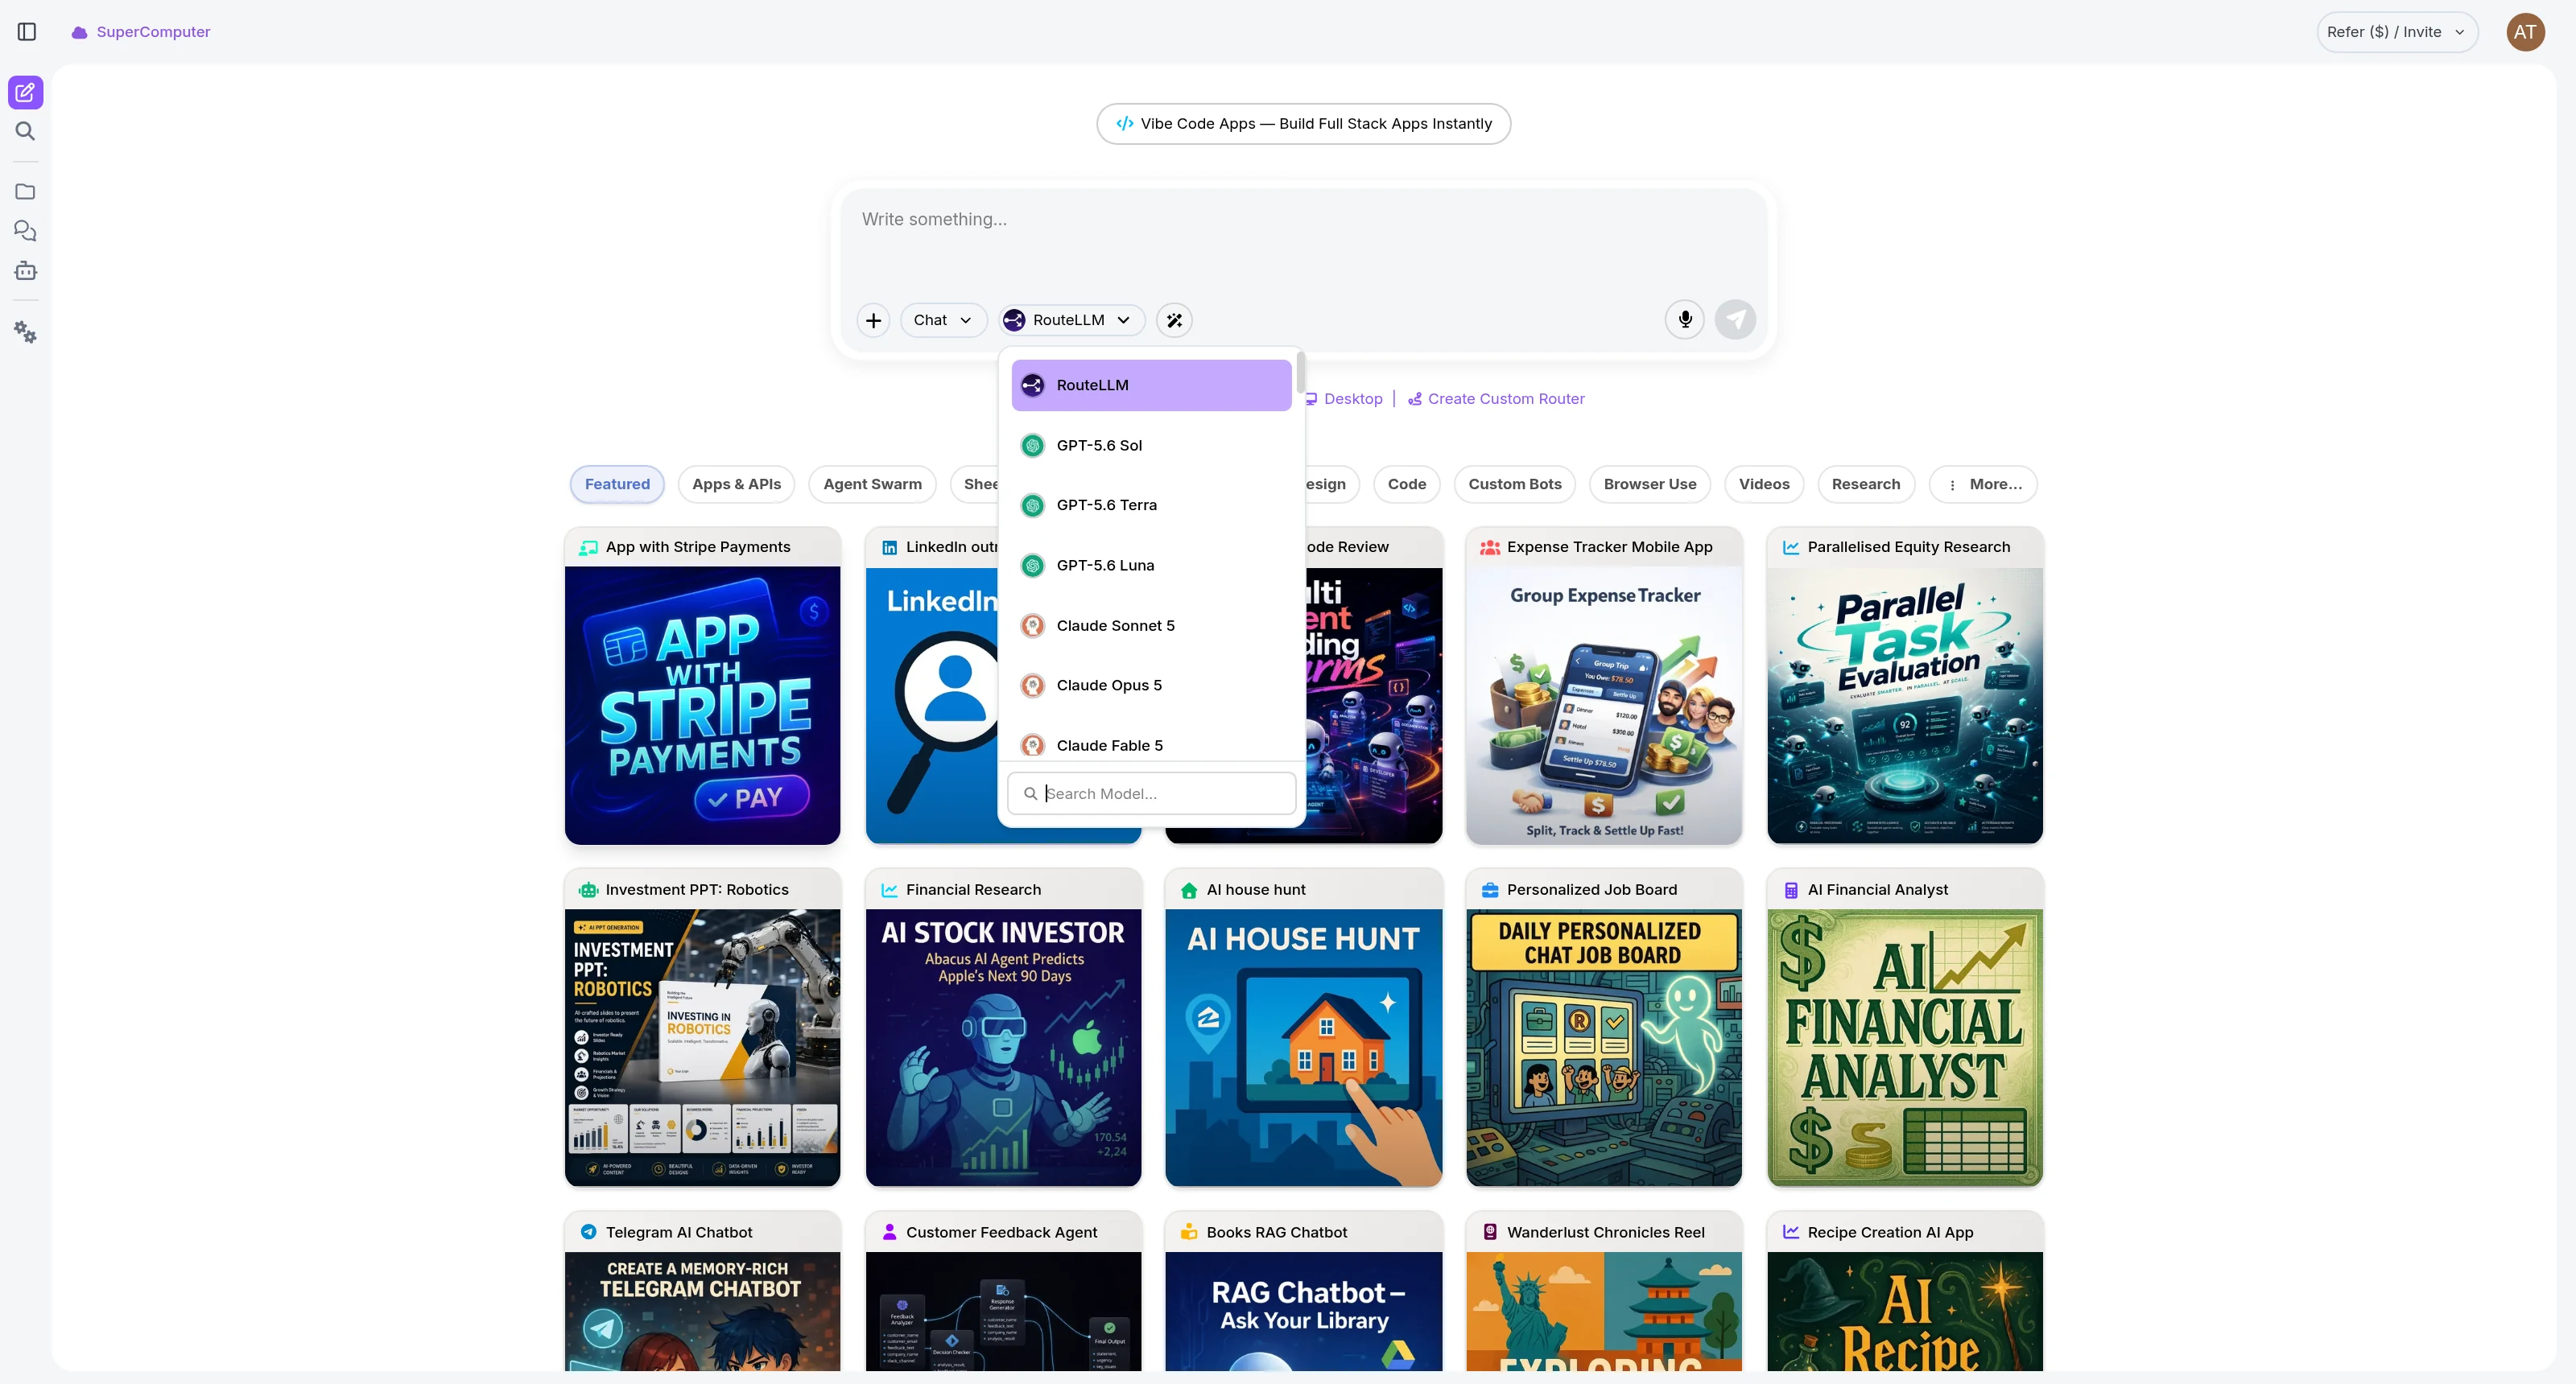The width and height of the screenshot is (2576, 1384).
Task: Expand the Refer ($) / Invite dropdown
Action: pyautogui.click(x=2397, y=32)
